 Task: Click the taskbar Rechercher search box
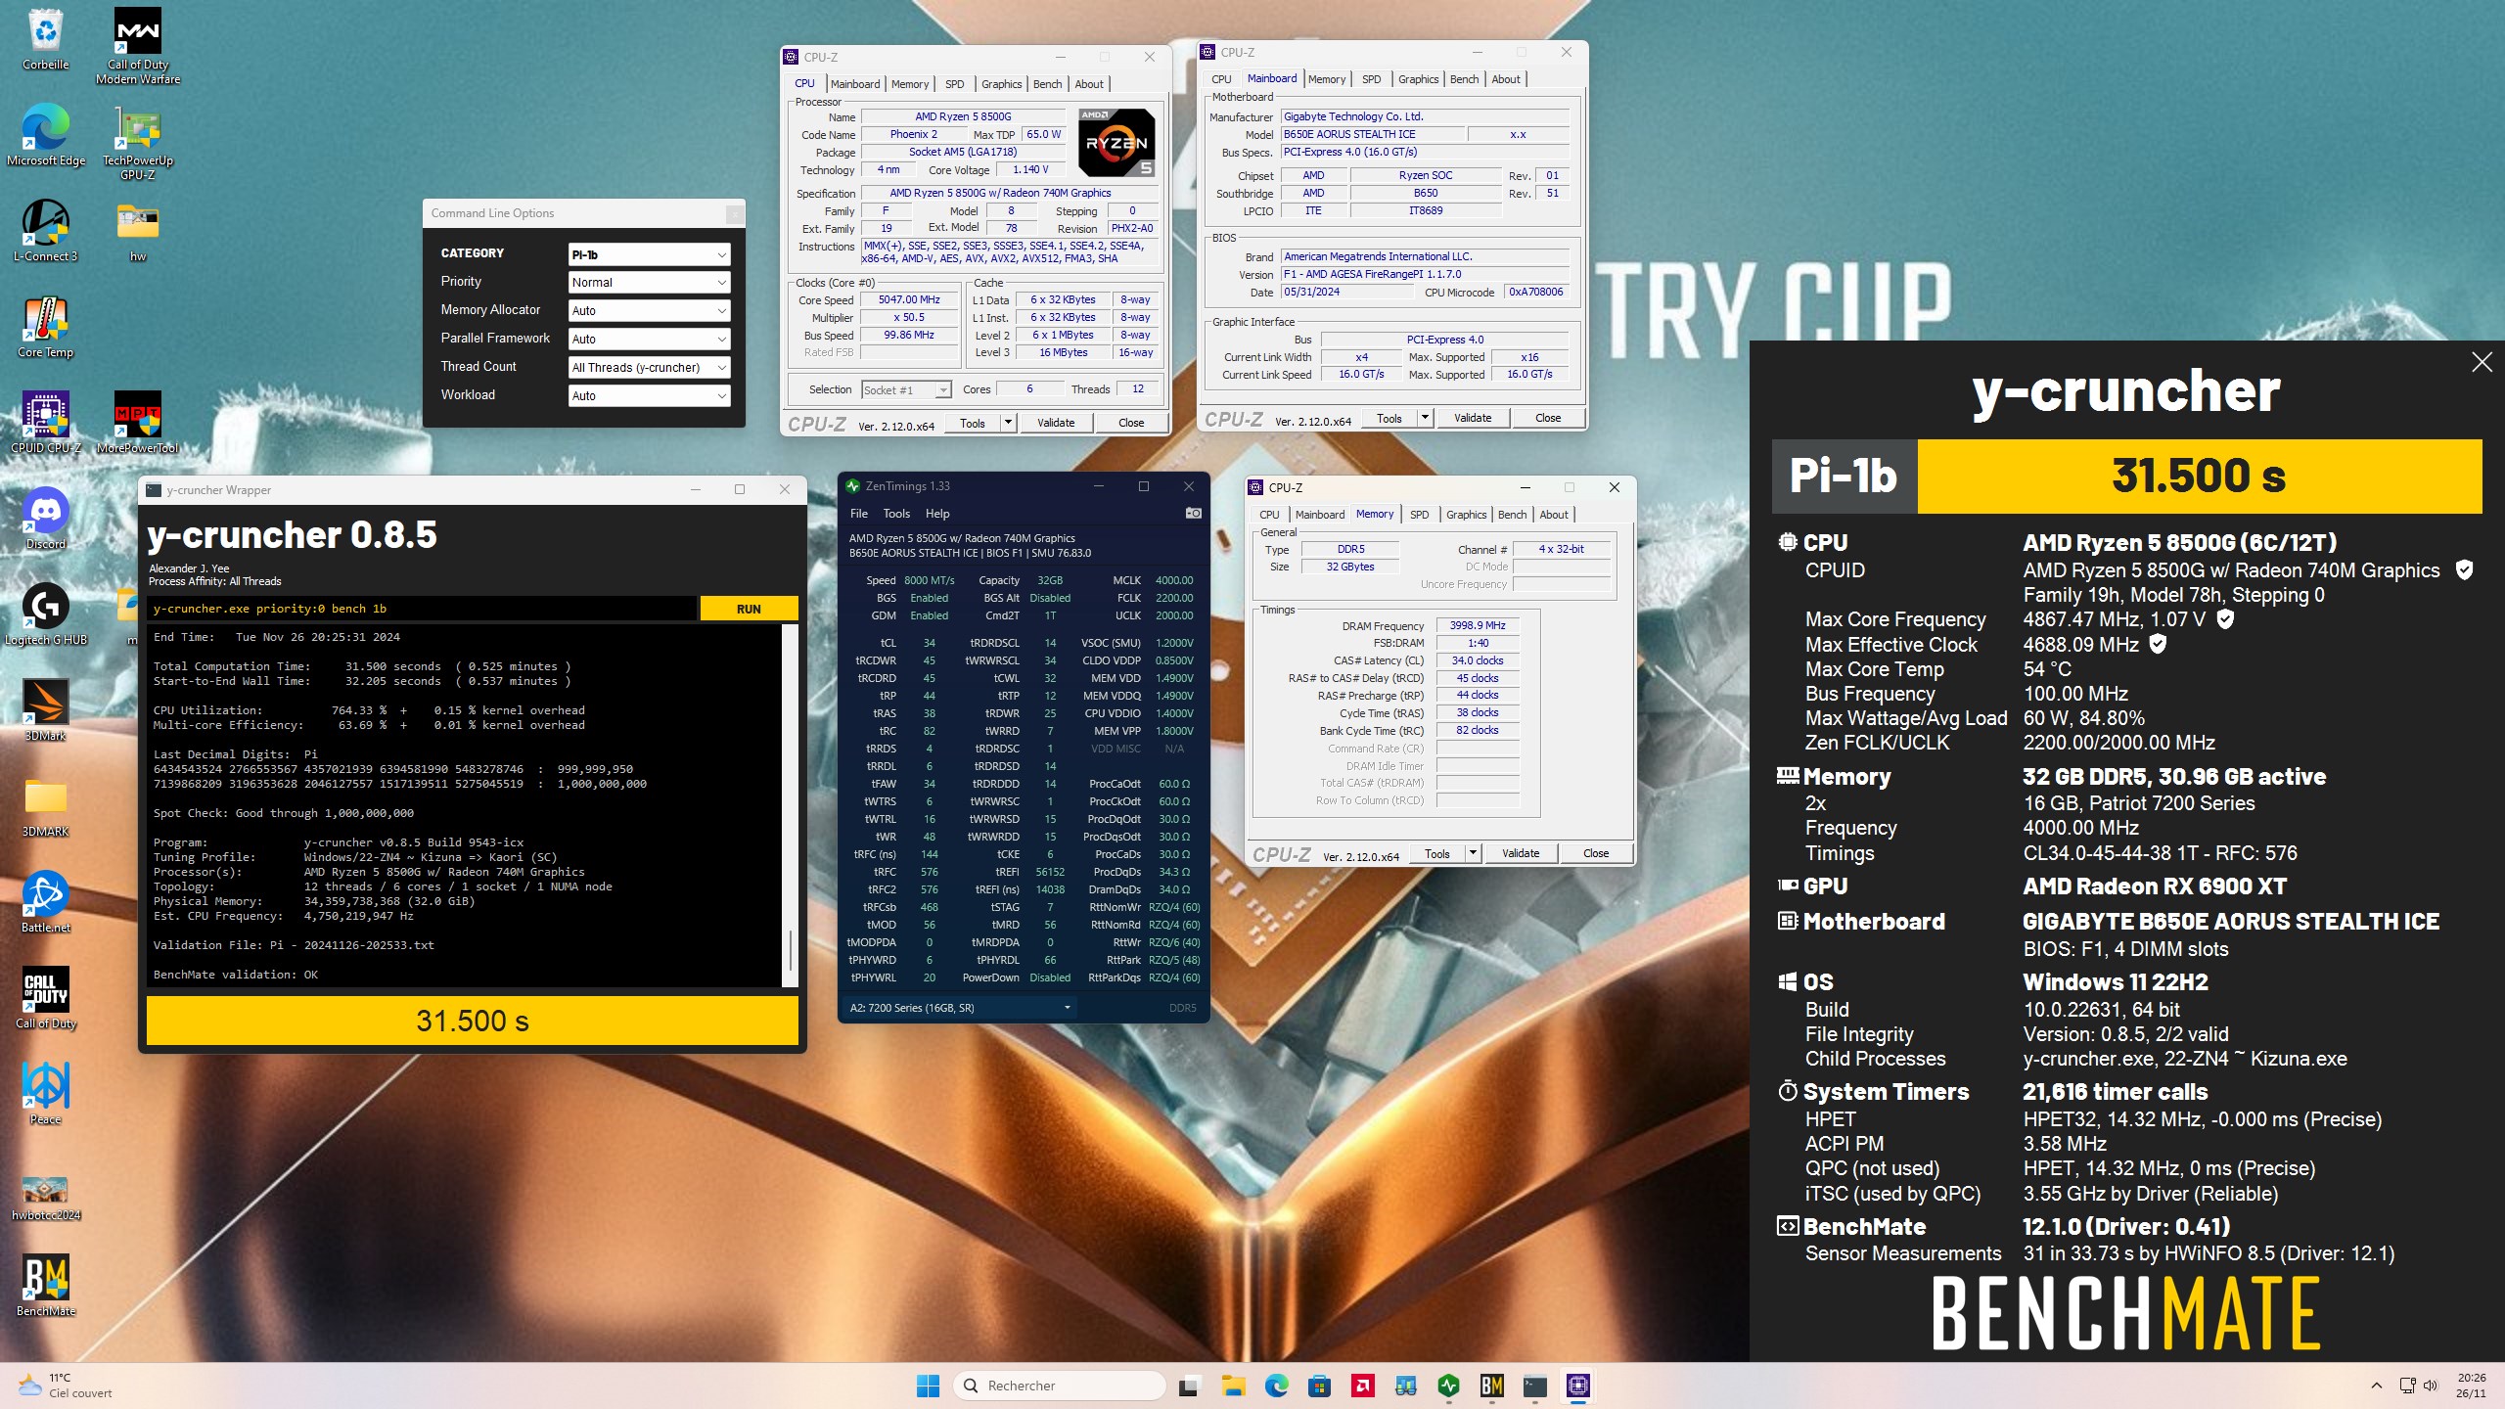coord(1059,1386)
